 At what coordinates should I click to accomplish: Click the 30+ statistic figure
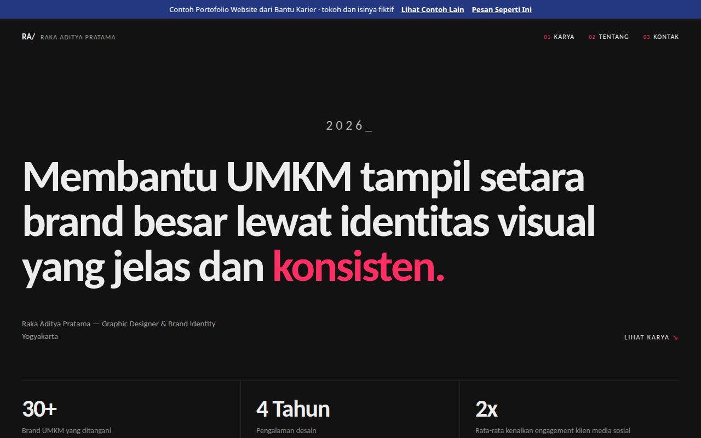[x=39, y=409]
